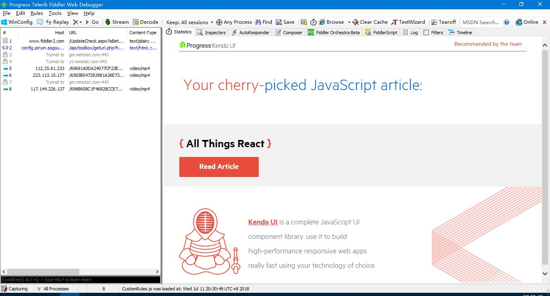Click the Go resume button
550x296 pixels.
coord(92,22)
